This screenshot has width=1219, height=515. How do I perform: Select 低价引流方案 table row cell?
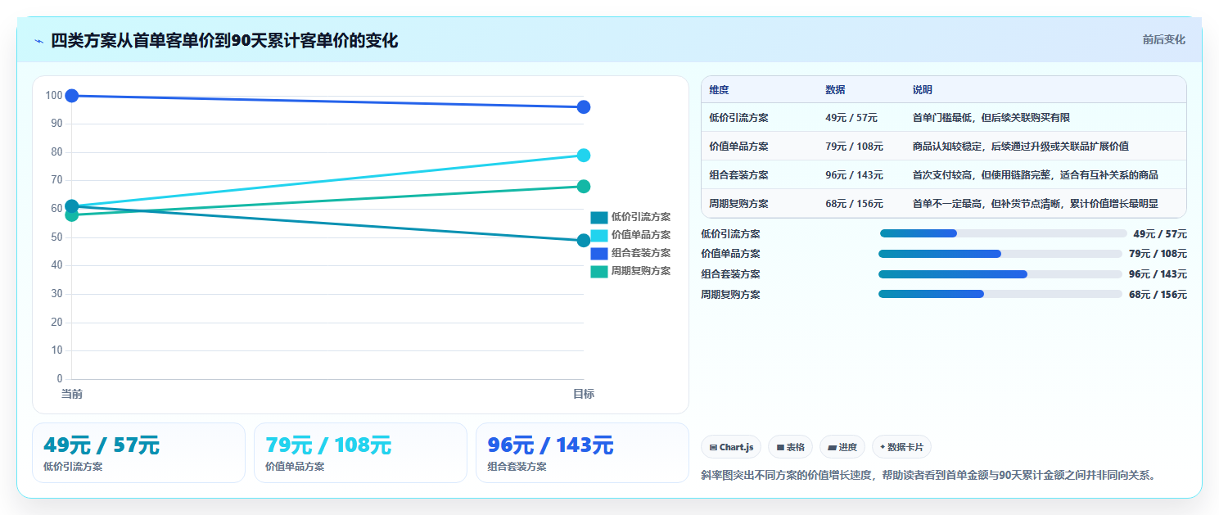(738, 118)
